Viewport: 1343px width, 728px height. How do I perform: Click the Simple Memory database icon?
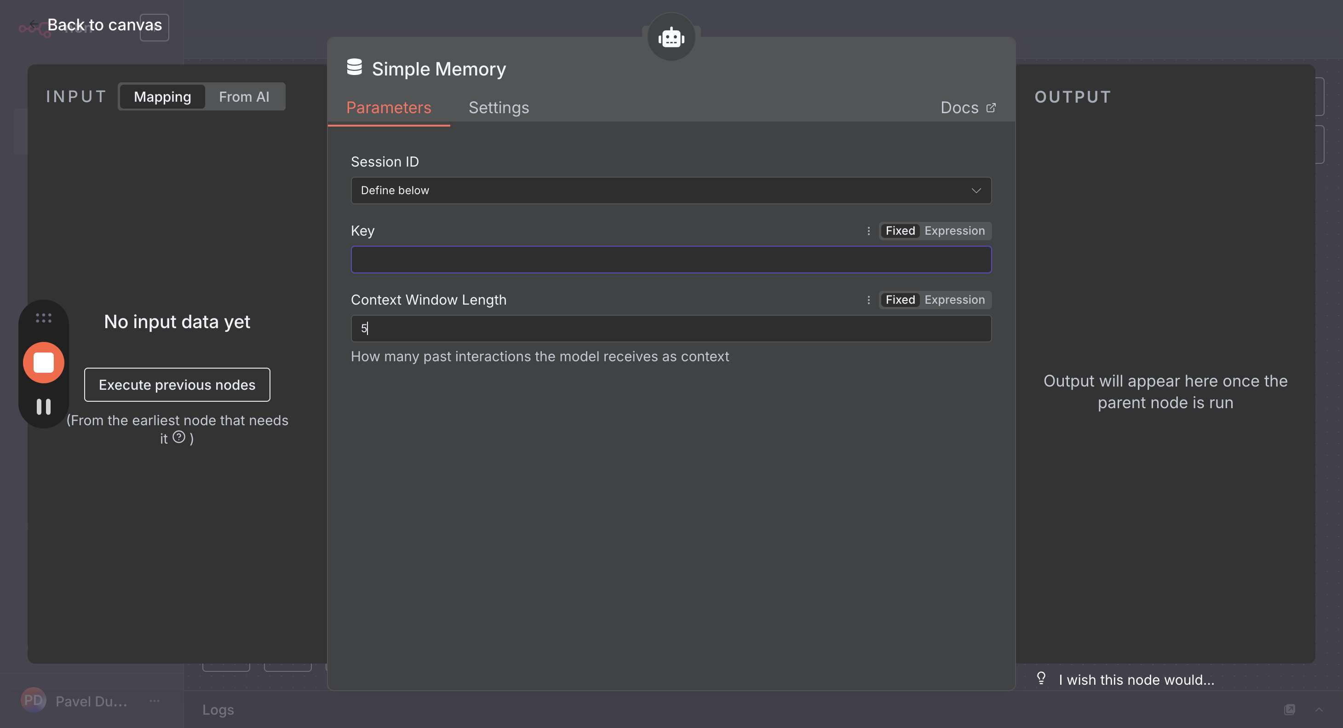tap(355, 67)
